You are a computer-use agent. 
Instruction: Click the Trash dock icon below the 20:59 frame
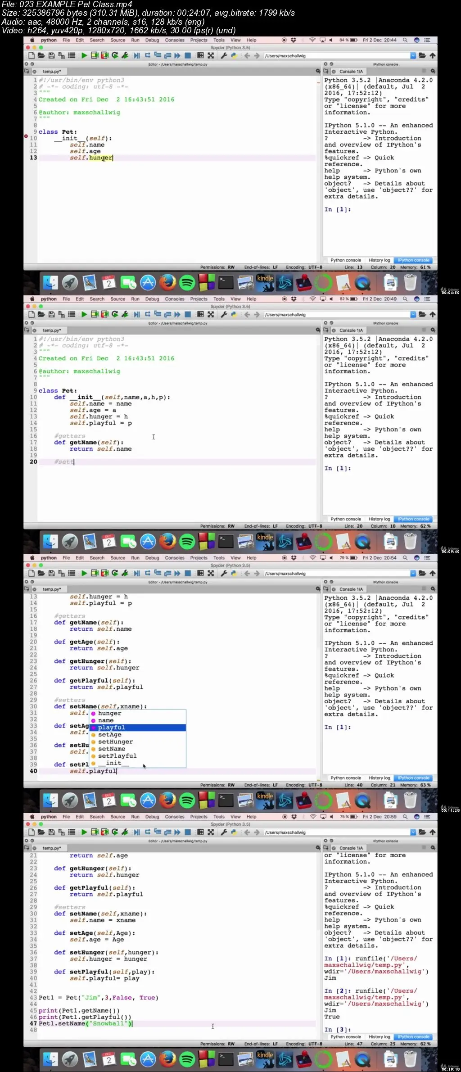tap(410, 1059)
